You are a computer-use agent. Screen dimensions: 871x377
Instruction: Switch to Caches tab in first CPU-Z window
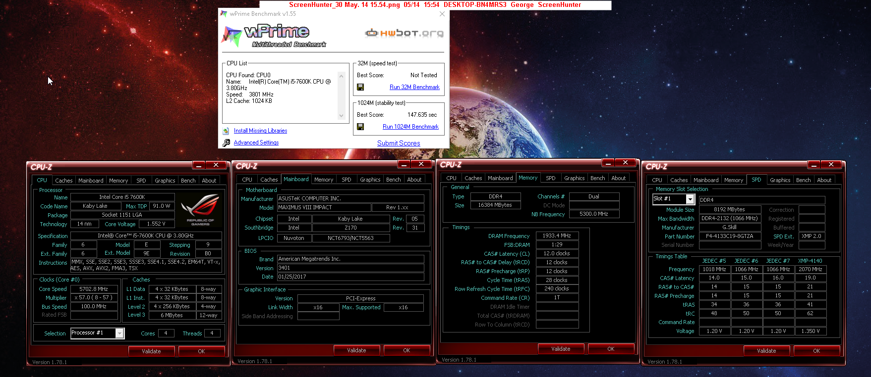click(x=64, y=181)
